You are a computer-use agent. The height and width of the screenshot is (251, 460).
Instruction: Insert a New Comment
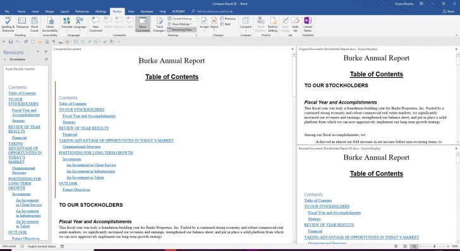point(95,24)
